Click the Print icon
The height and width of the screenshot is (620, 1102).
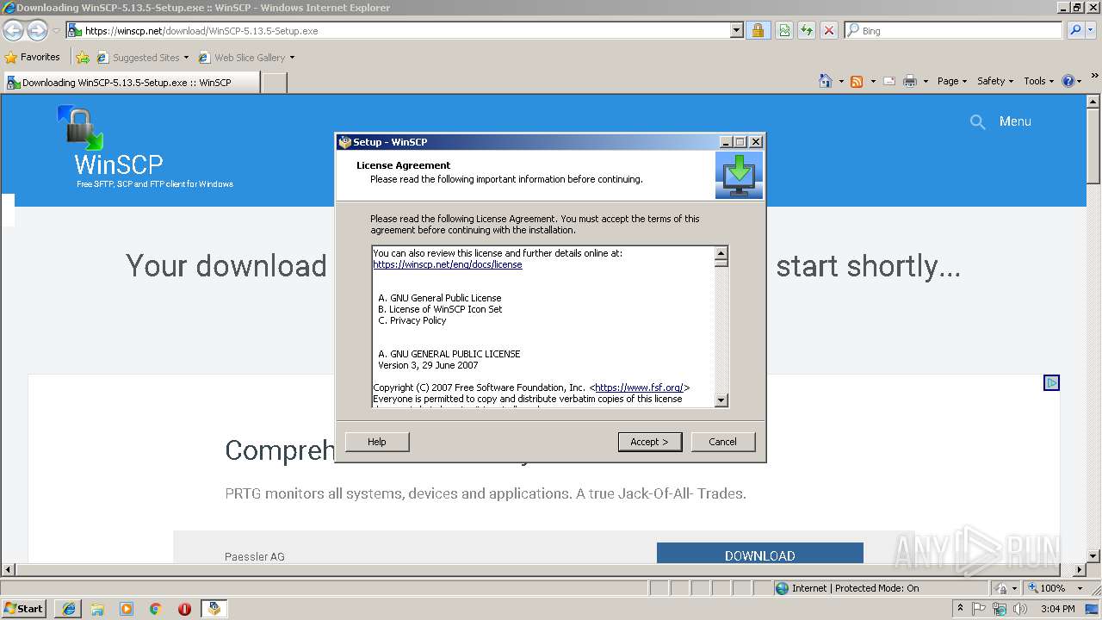pos(910,81)
